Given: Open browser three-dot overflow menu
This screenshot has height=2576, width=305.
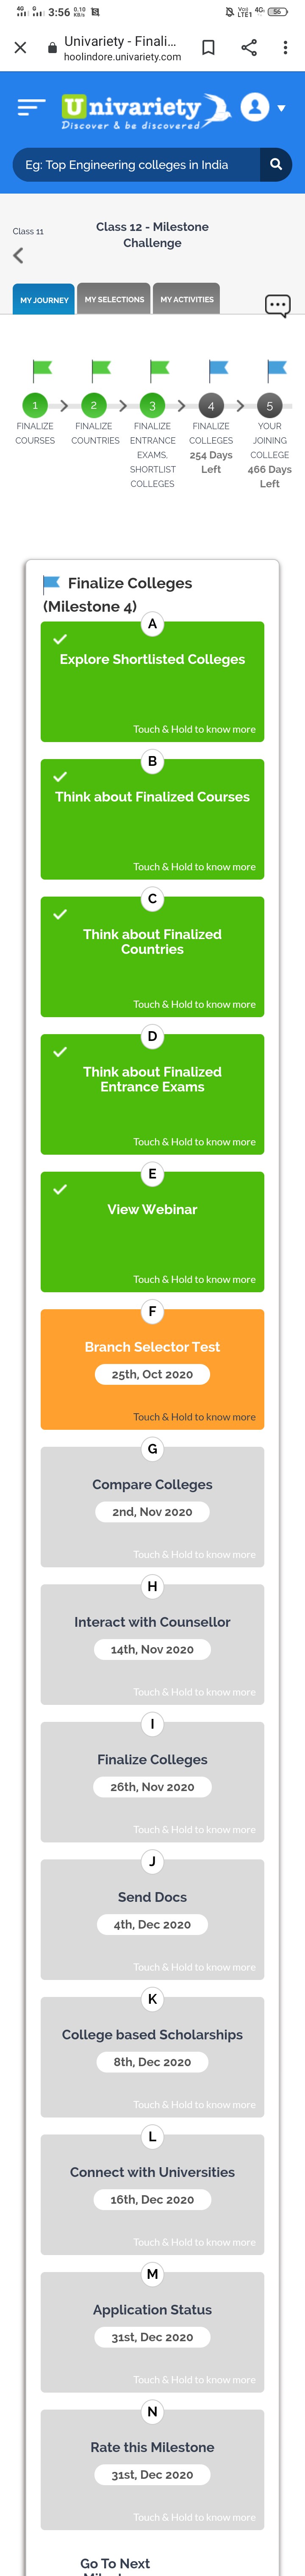Looking at the screenshot, I should point(285,48).
